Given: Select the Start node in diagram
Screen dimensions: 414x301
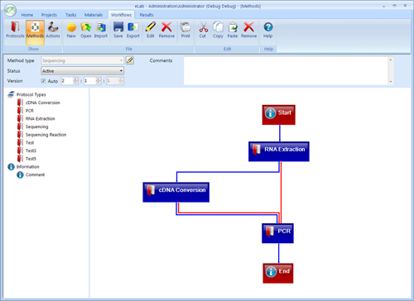Looking at the screenshot, I should click(279, 115).
